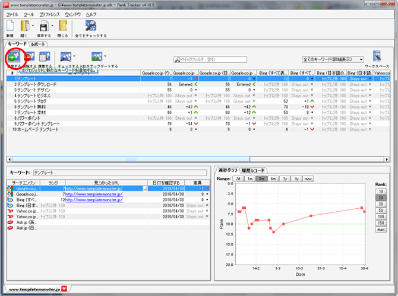Screen dimensions: 398x296
Task: Open the ヘルプ menu
Action: (x=91, y=14)
